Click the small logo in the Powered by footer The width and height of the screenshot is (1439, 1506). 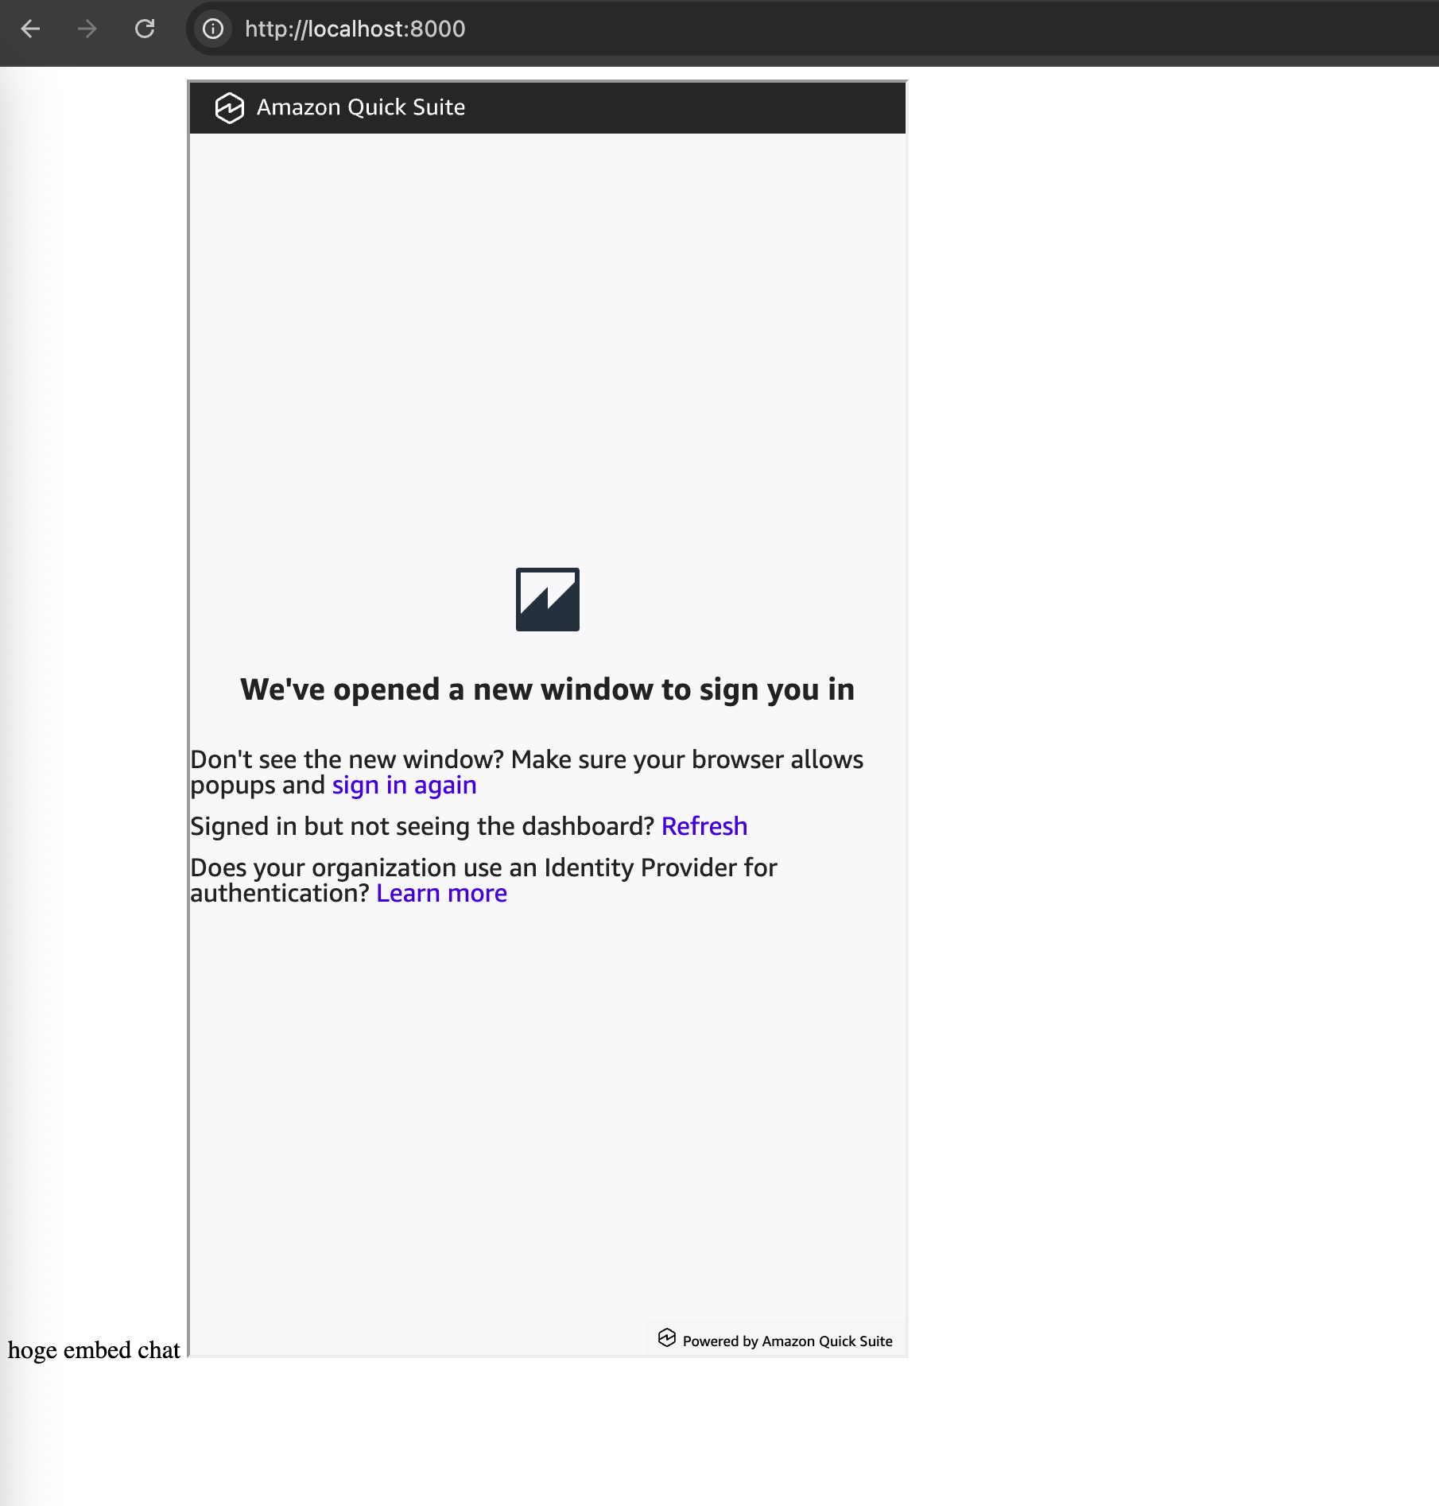coord(666,1337)
